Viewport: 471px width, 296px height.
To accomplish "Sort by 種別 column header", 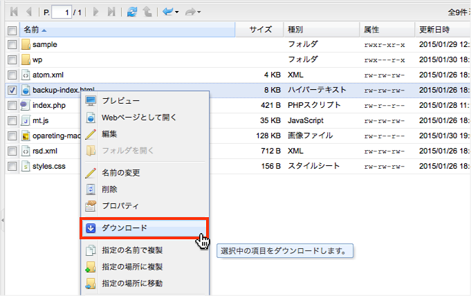I will click(322, 30).
